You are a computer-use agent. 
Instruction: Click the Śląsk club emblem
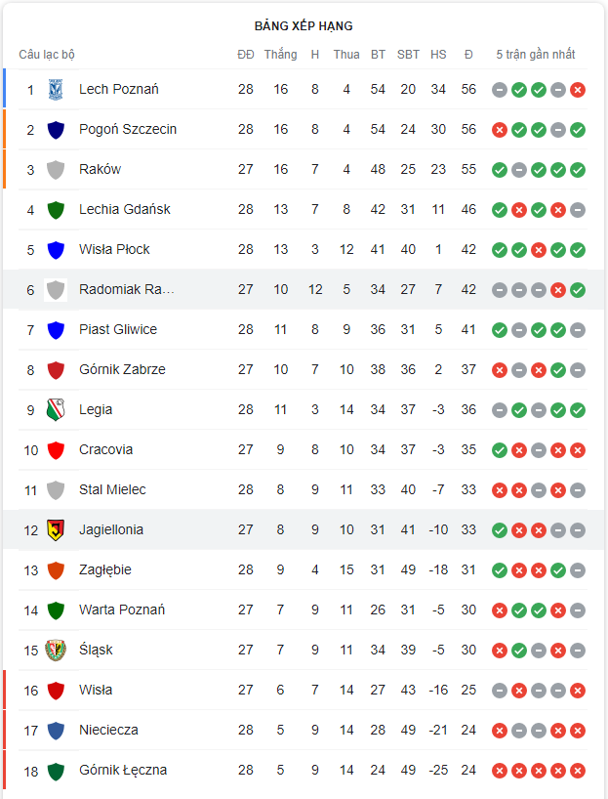point(58,650)
